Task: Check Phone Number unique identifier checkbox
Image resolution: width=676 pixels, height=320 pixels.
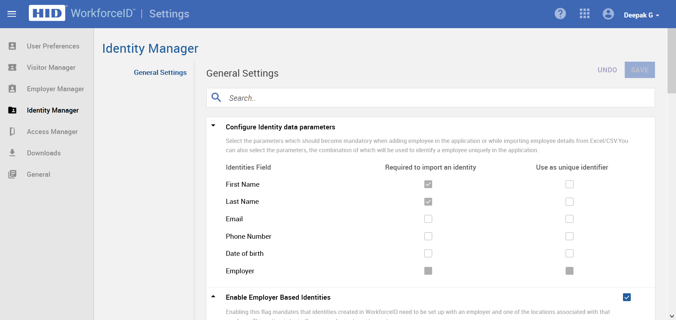Action: (570, 236)
